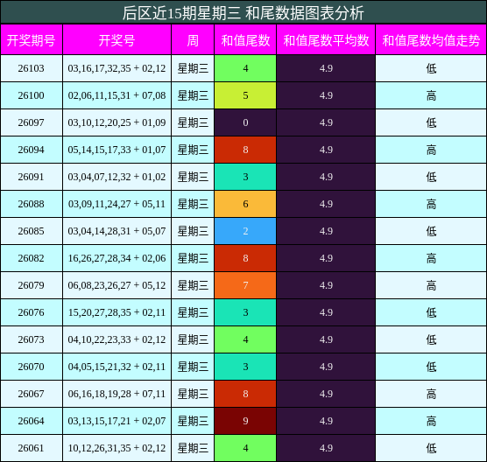Select issue number 26079

pyautogui.click(x=31, y=285)
